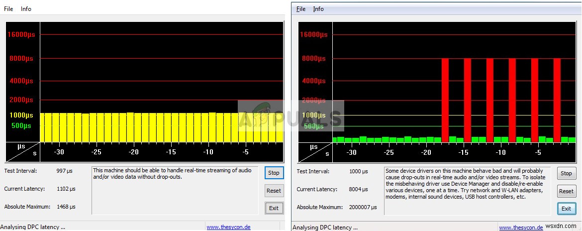Exit the window reporting misbehaving device drivers
Image resolution: width=582 pixels, height=231 pixels.
566,209
